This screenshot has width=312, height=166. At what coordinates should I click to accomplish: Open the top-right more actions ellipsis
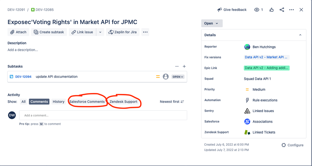(x=291, y=10)
